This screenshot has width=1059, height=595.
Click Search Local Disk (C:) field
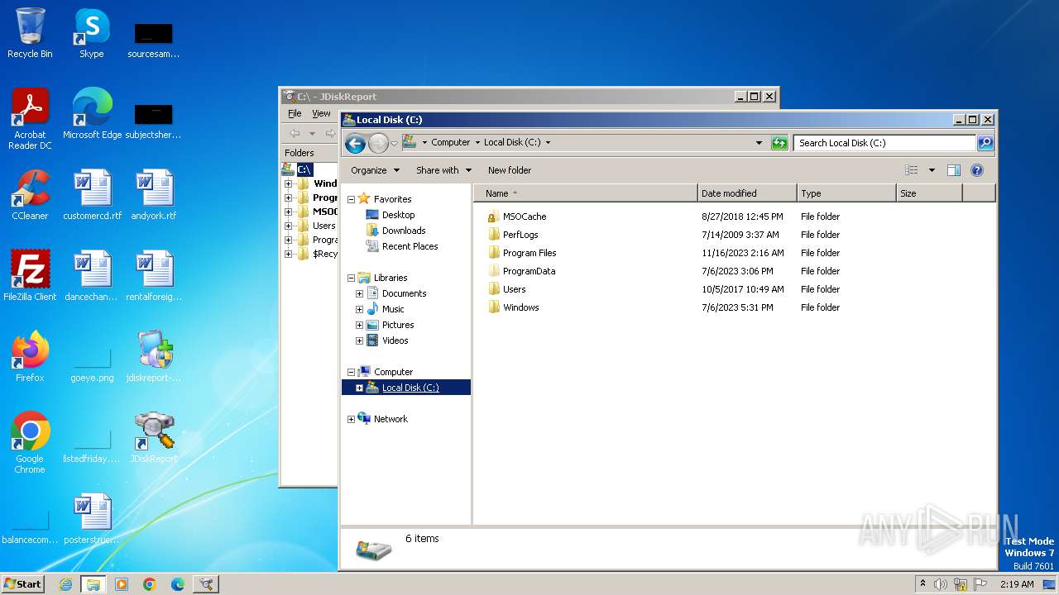click(x=884, y=143)
